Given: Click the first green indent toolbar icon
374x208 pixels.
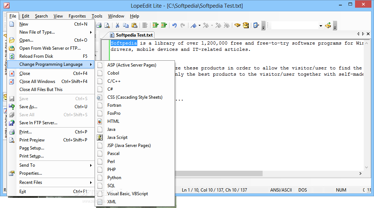Looking at the screenshot, I should coord(156,25).
